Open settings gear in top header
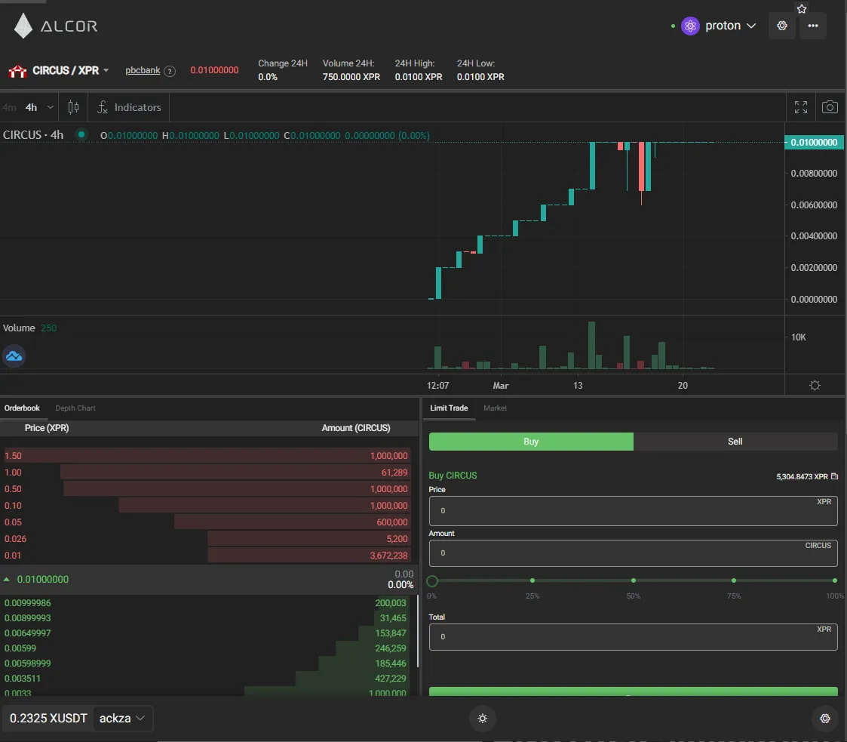The image size is (847, 742). (x=781, y=26)
